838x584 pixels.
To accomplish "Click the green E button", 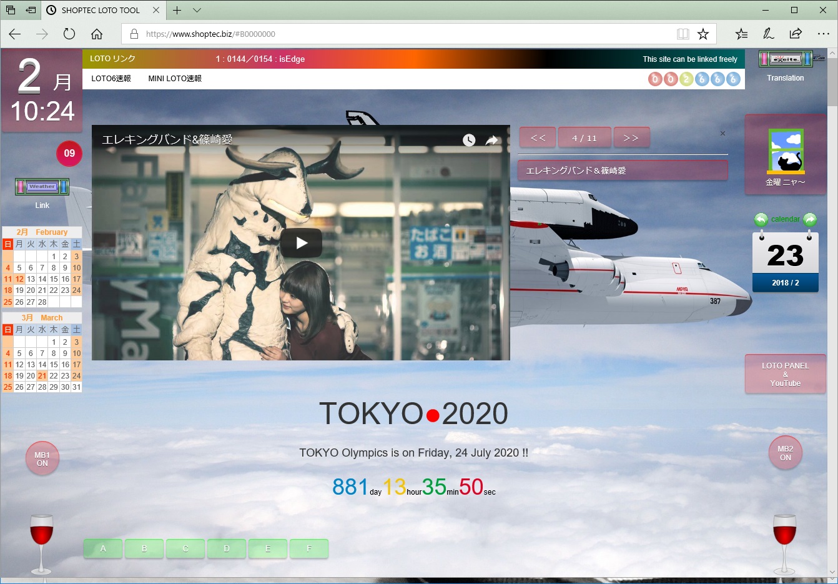I will tap(268, 548).
